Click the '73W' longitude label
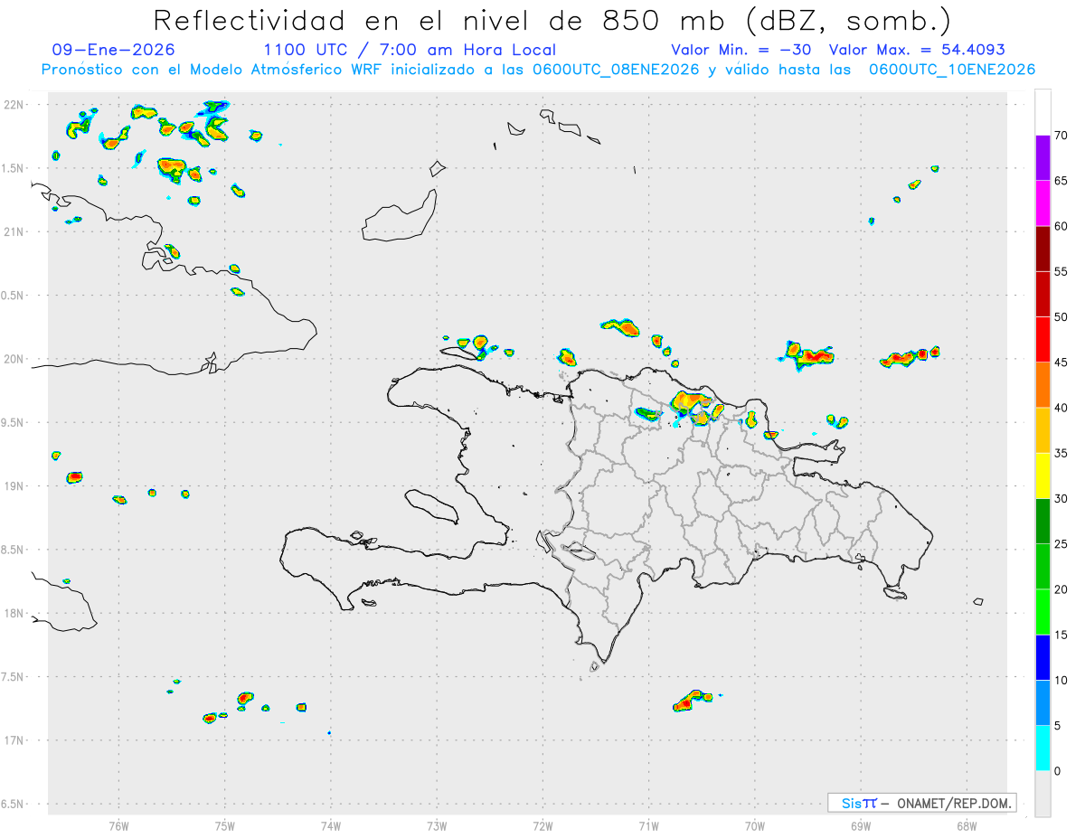1085x838 pixels. 437,825
